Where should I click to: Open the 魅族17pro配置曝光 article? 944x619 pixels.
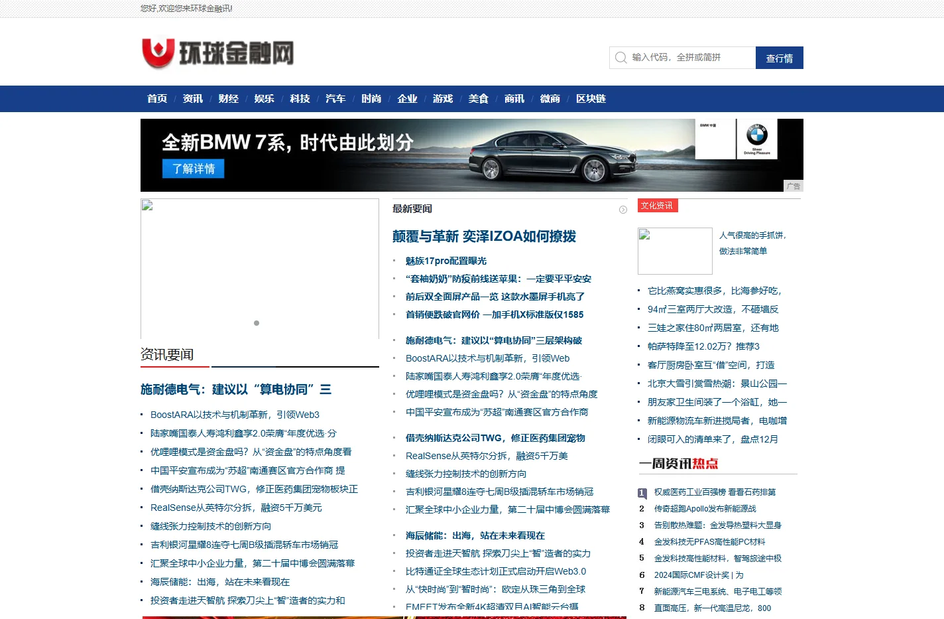coord(446,261)
